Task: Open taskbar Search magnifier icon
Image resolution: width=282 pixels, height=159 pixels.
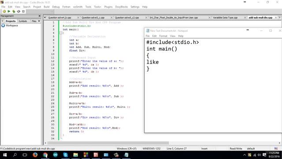Action: click(x=15, y=155)
